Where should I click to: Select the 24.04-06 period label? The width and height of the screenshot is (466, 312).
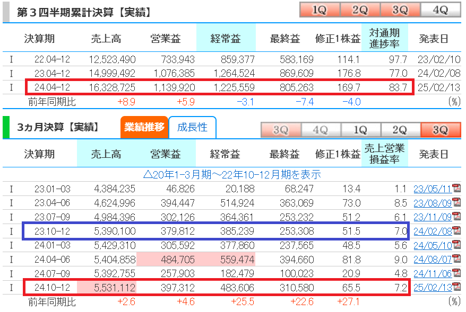click(52, 260)
